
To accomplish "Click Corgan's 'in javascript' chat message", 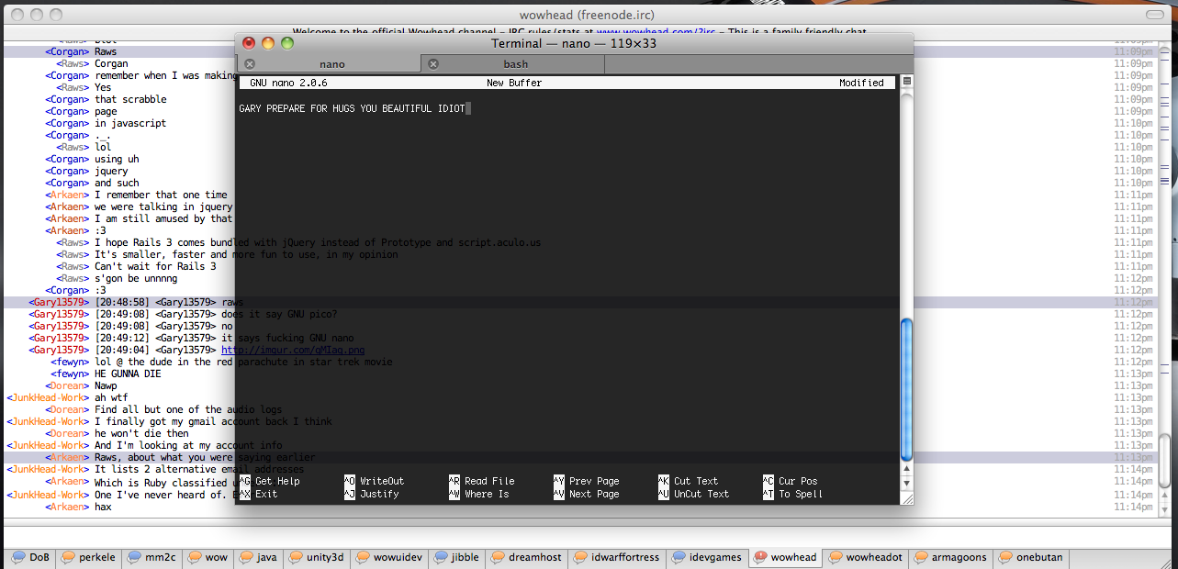I will pyautogui.click(x=130, y=123).
